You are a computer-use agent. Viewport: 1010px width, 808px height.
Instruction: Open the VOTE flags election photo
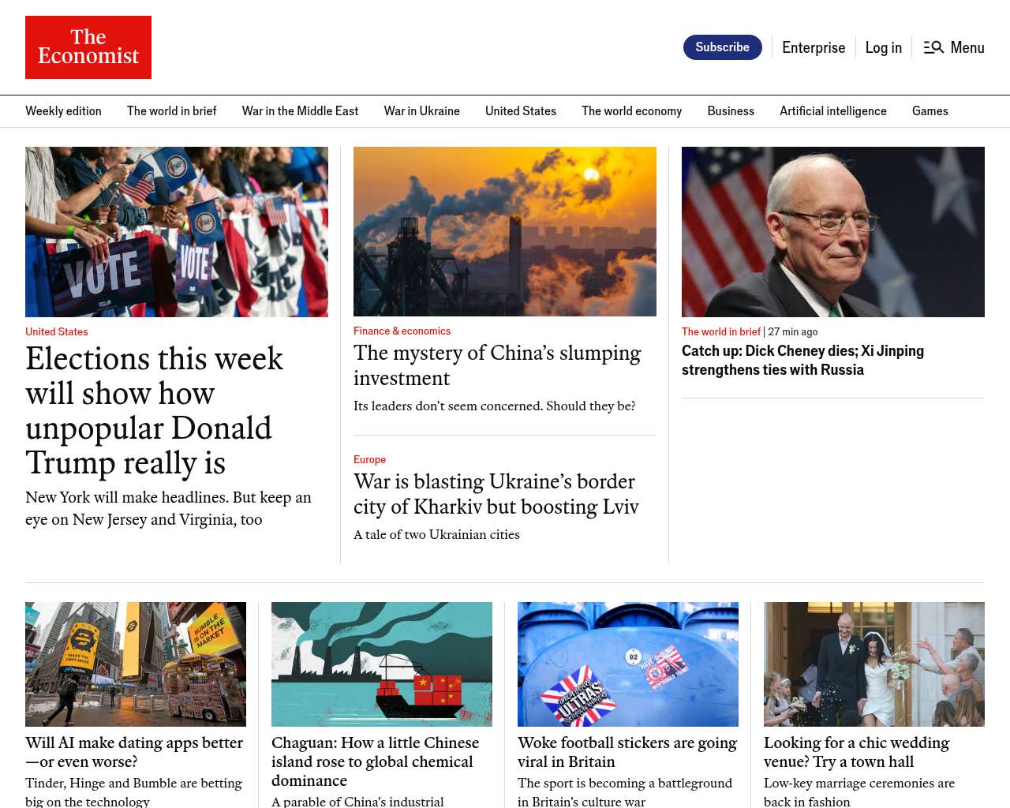point(177,232)
